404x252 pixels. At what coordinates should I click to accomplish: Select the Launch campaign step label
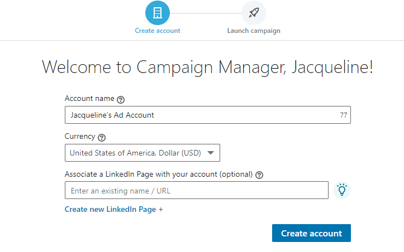point(254,31)
